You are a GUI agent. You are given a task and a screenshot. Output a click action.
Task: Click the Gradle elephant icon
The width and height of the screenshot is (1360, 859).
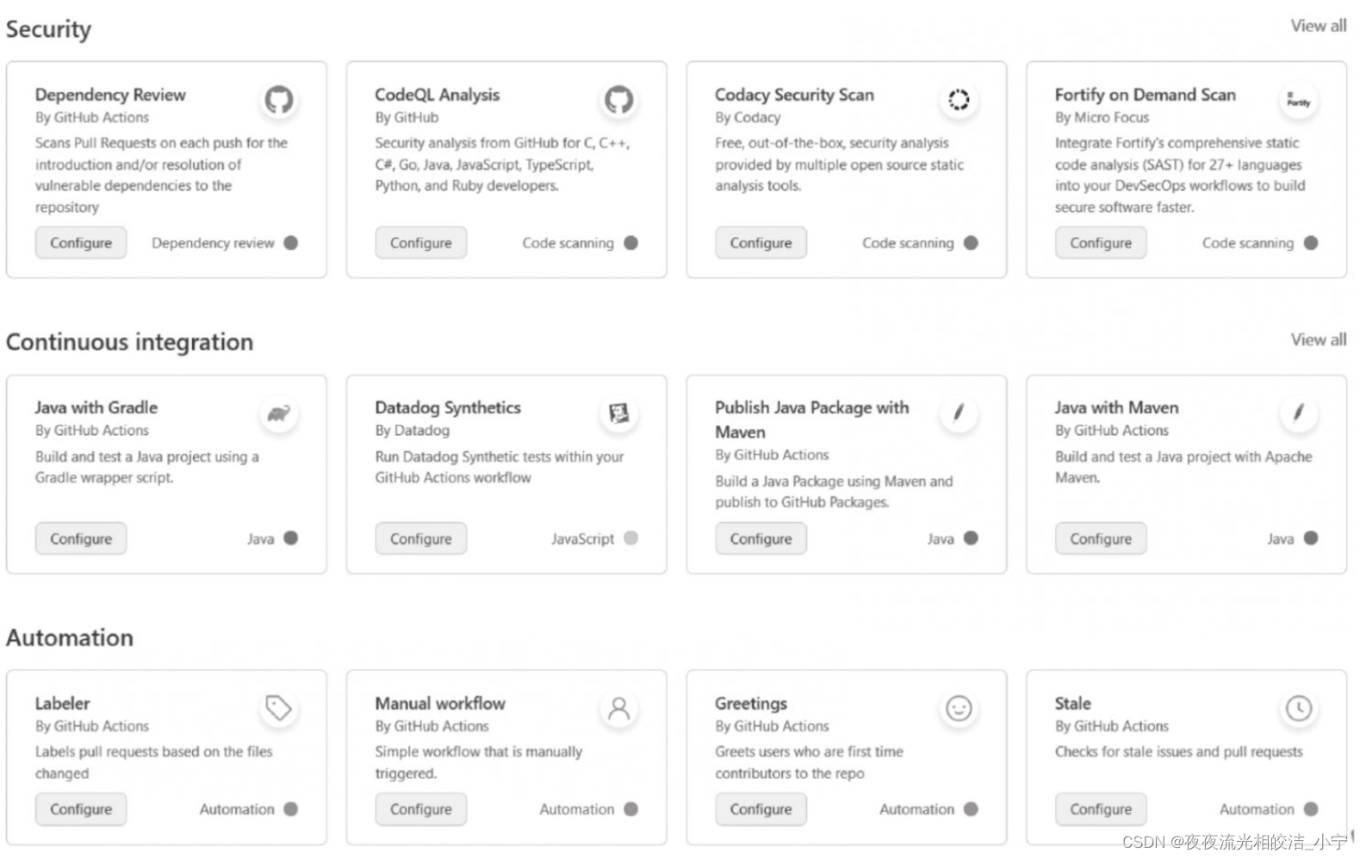pyautogui.click(x=278, y=414)
